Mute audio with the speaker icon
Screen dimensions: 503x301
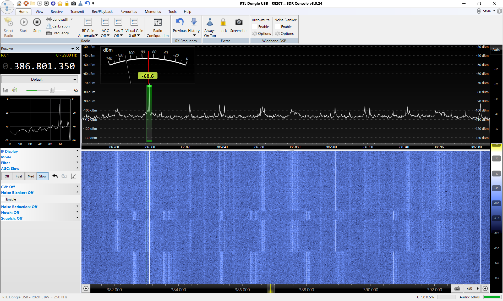[14, 90]
